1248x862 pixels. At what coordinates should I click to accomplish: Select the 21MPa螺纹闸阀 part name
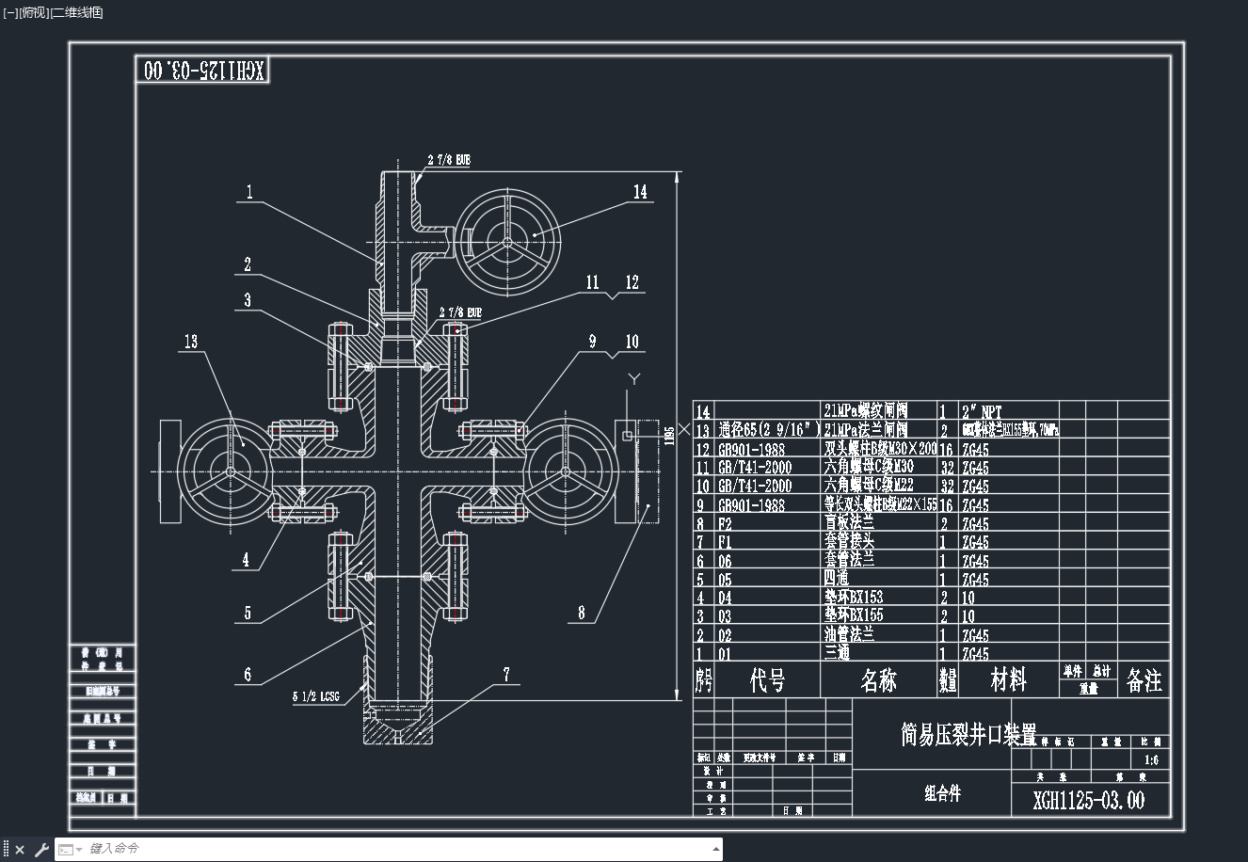868,411
